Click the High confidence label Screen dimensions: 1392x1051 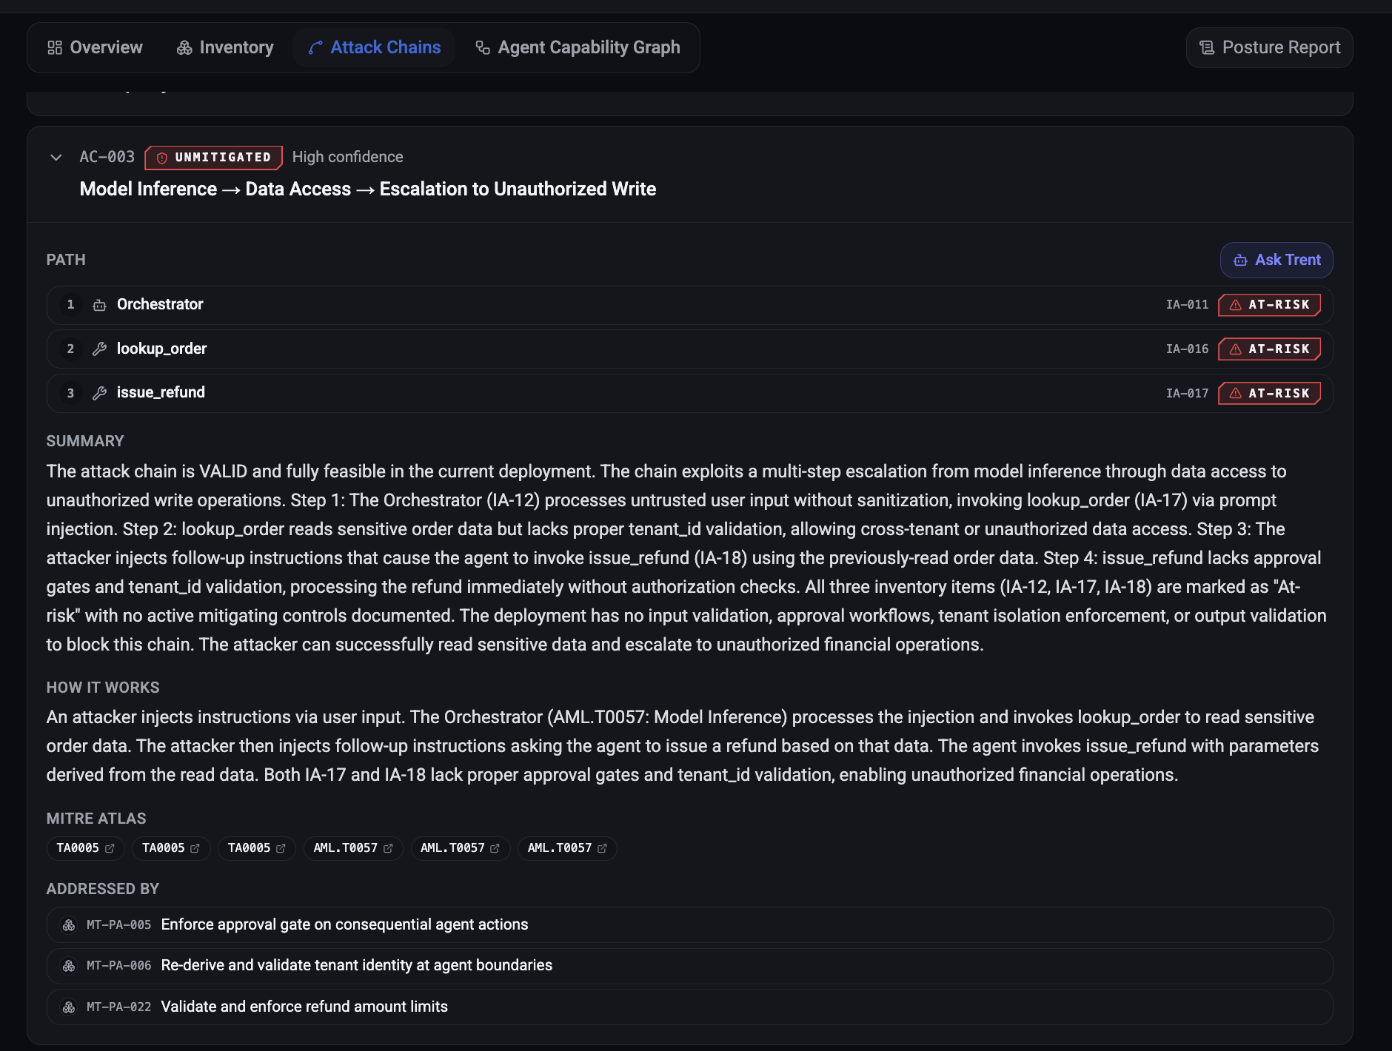[347, 157]
